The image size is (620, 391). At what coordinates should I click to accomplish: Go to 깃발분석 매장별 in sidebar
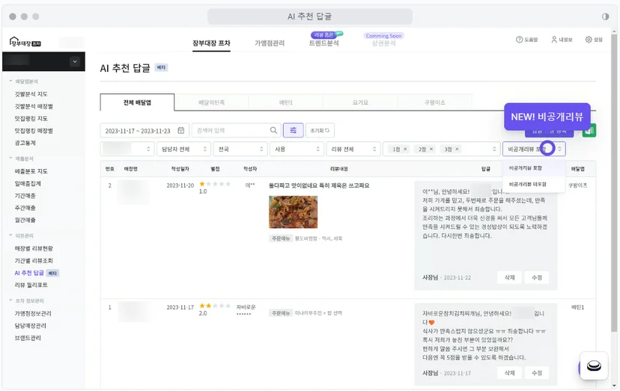34,106
